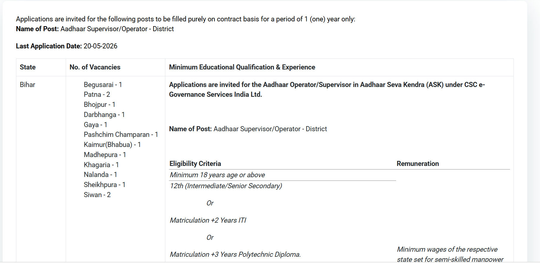The width and height of the screenshot is (540, 263).
Task: Select the Patna - 2 vacancy entry
Action: tap(97, 95)
